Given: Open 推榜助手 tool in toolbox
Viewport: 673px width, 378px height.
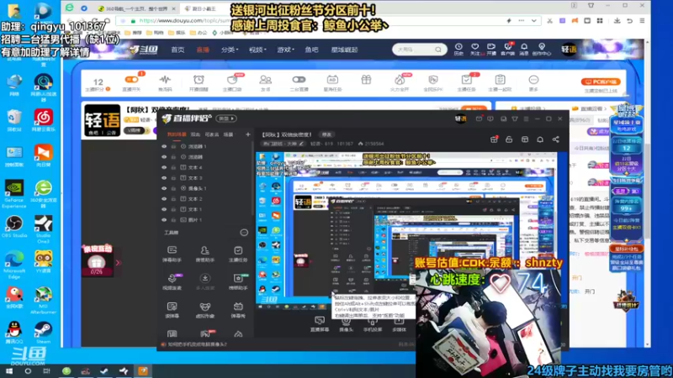Looking at the screenshot, I should (238, 281).
